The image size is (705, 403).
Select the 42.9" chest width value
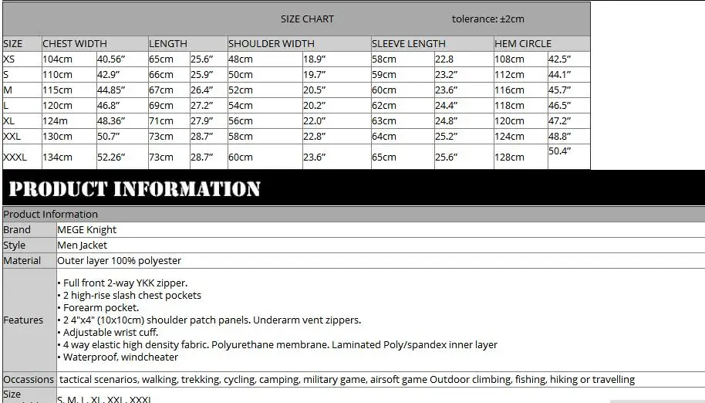[x=108, y=75]
